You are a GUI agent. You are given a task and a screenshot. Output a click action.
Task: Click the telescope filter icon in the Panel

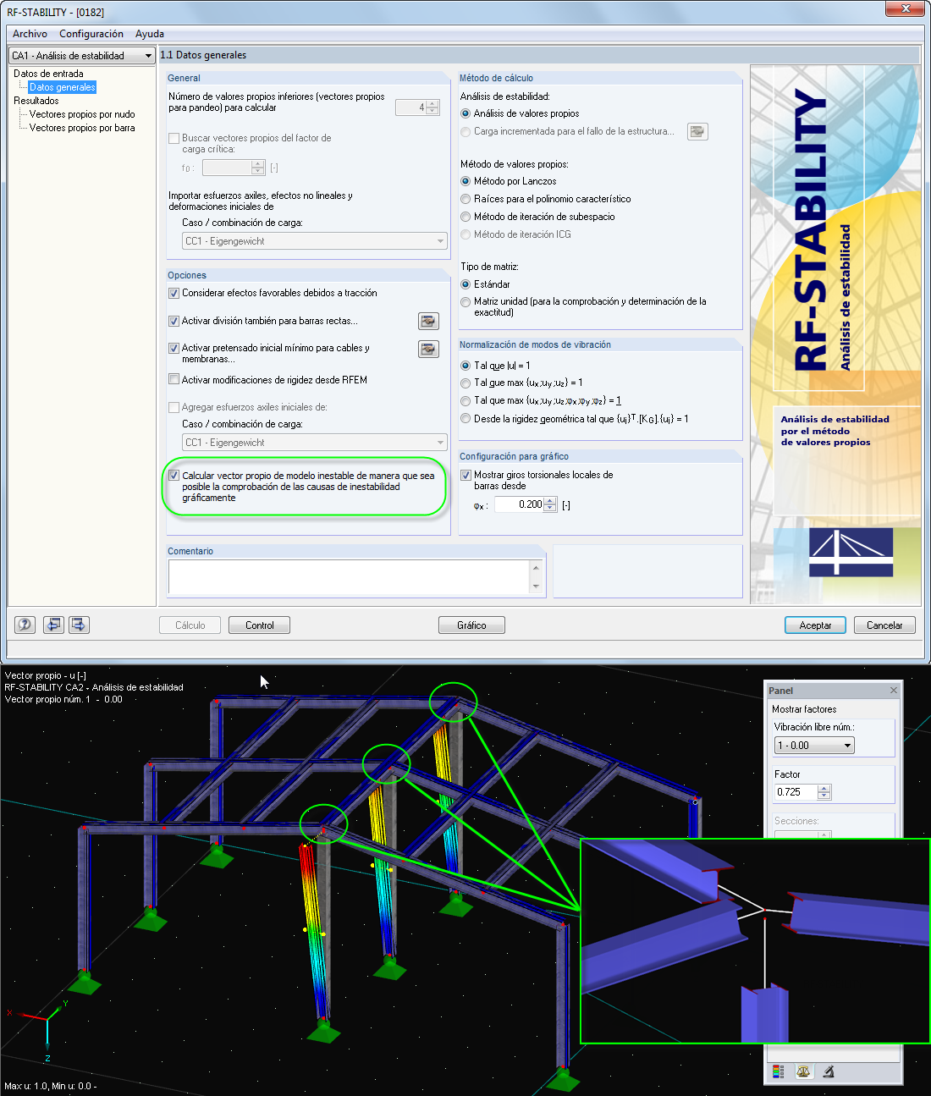click(x=827, y=1071)
